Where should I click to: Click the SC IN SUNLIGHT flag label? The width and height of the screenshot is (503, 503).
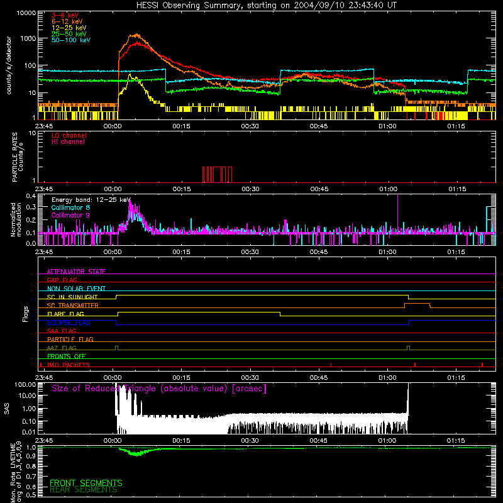(x=72, y=297)
